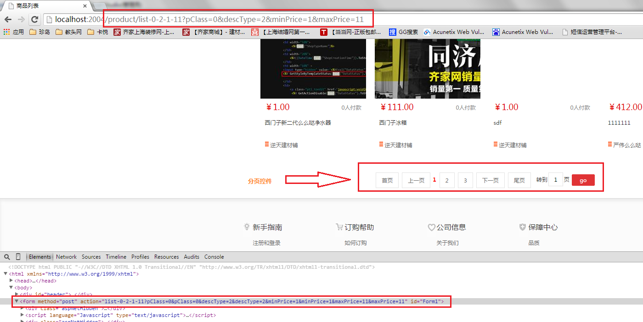Collapse the body element node
643x322 pixels.
tap(11, 288)
